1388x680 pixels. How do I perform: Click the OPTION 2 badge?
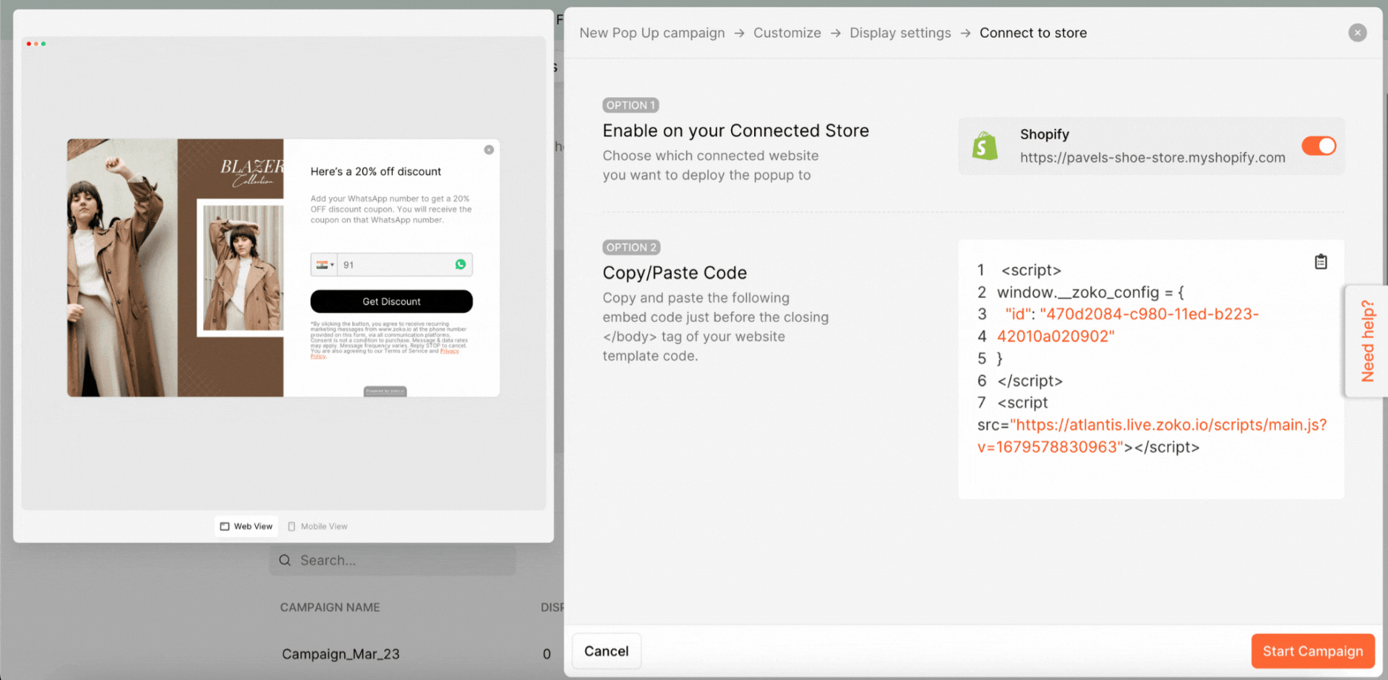[x=631, y=248]
